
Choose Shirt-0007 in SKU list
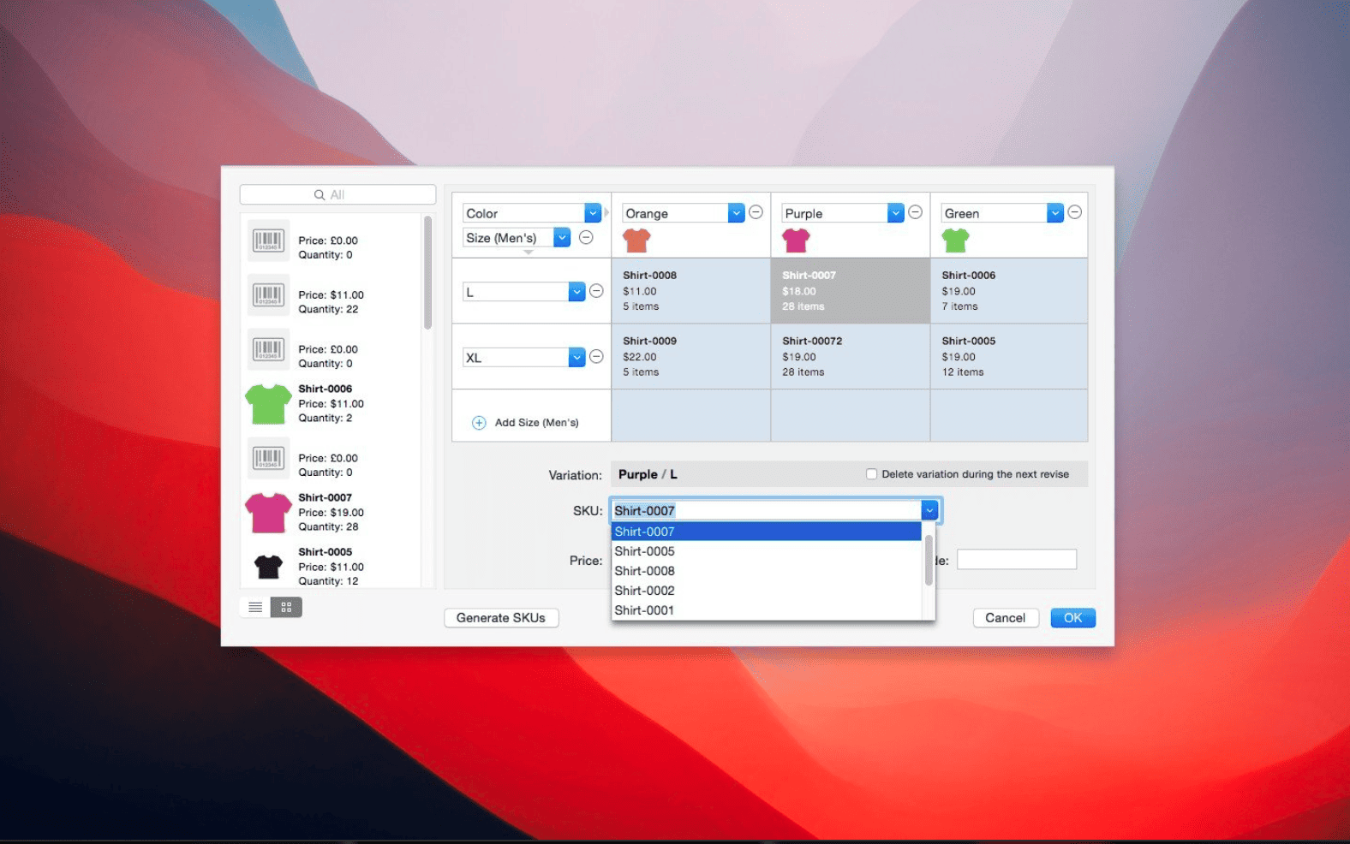click(x=766, y=532)
